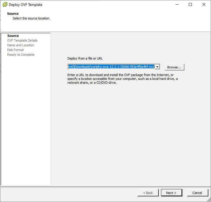Click the 'Deploy from a file or URL' label
The width and height of the screenshot is (211, 202).
[85, 58]
